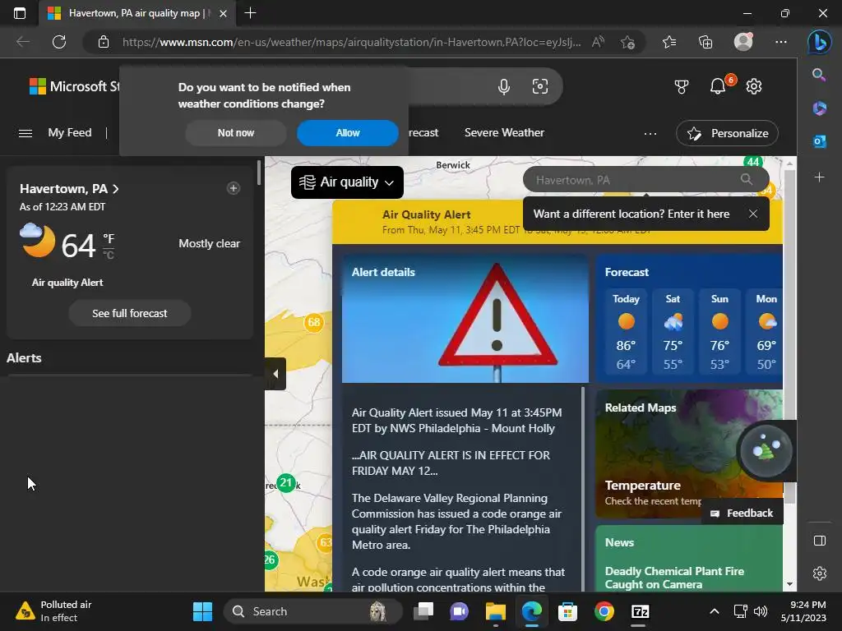842x631 pixels.
Task: Click the 68 air quality station marker
Action: coord(313,322)
